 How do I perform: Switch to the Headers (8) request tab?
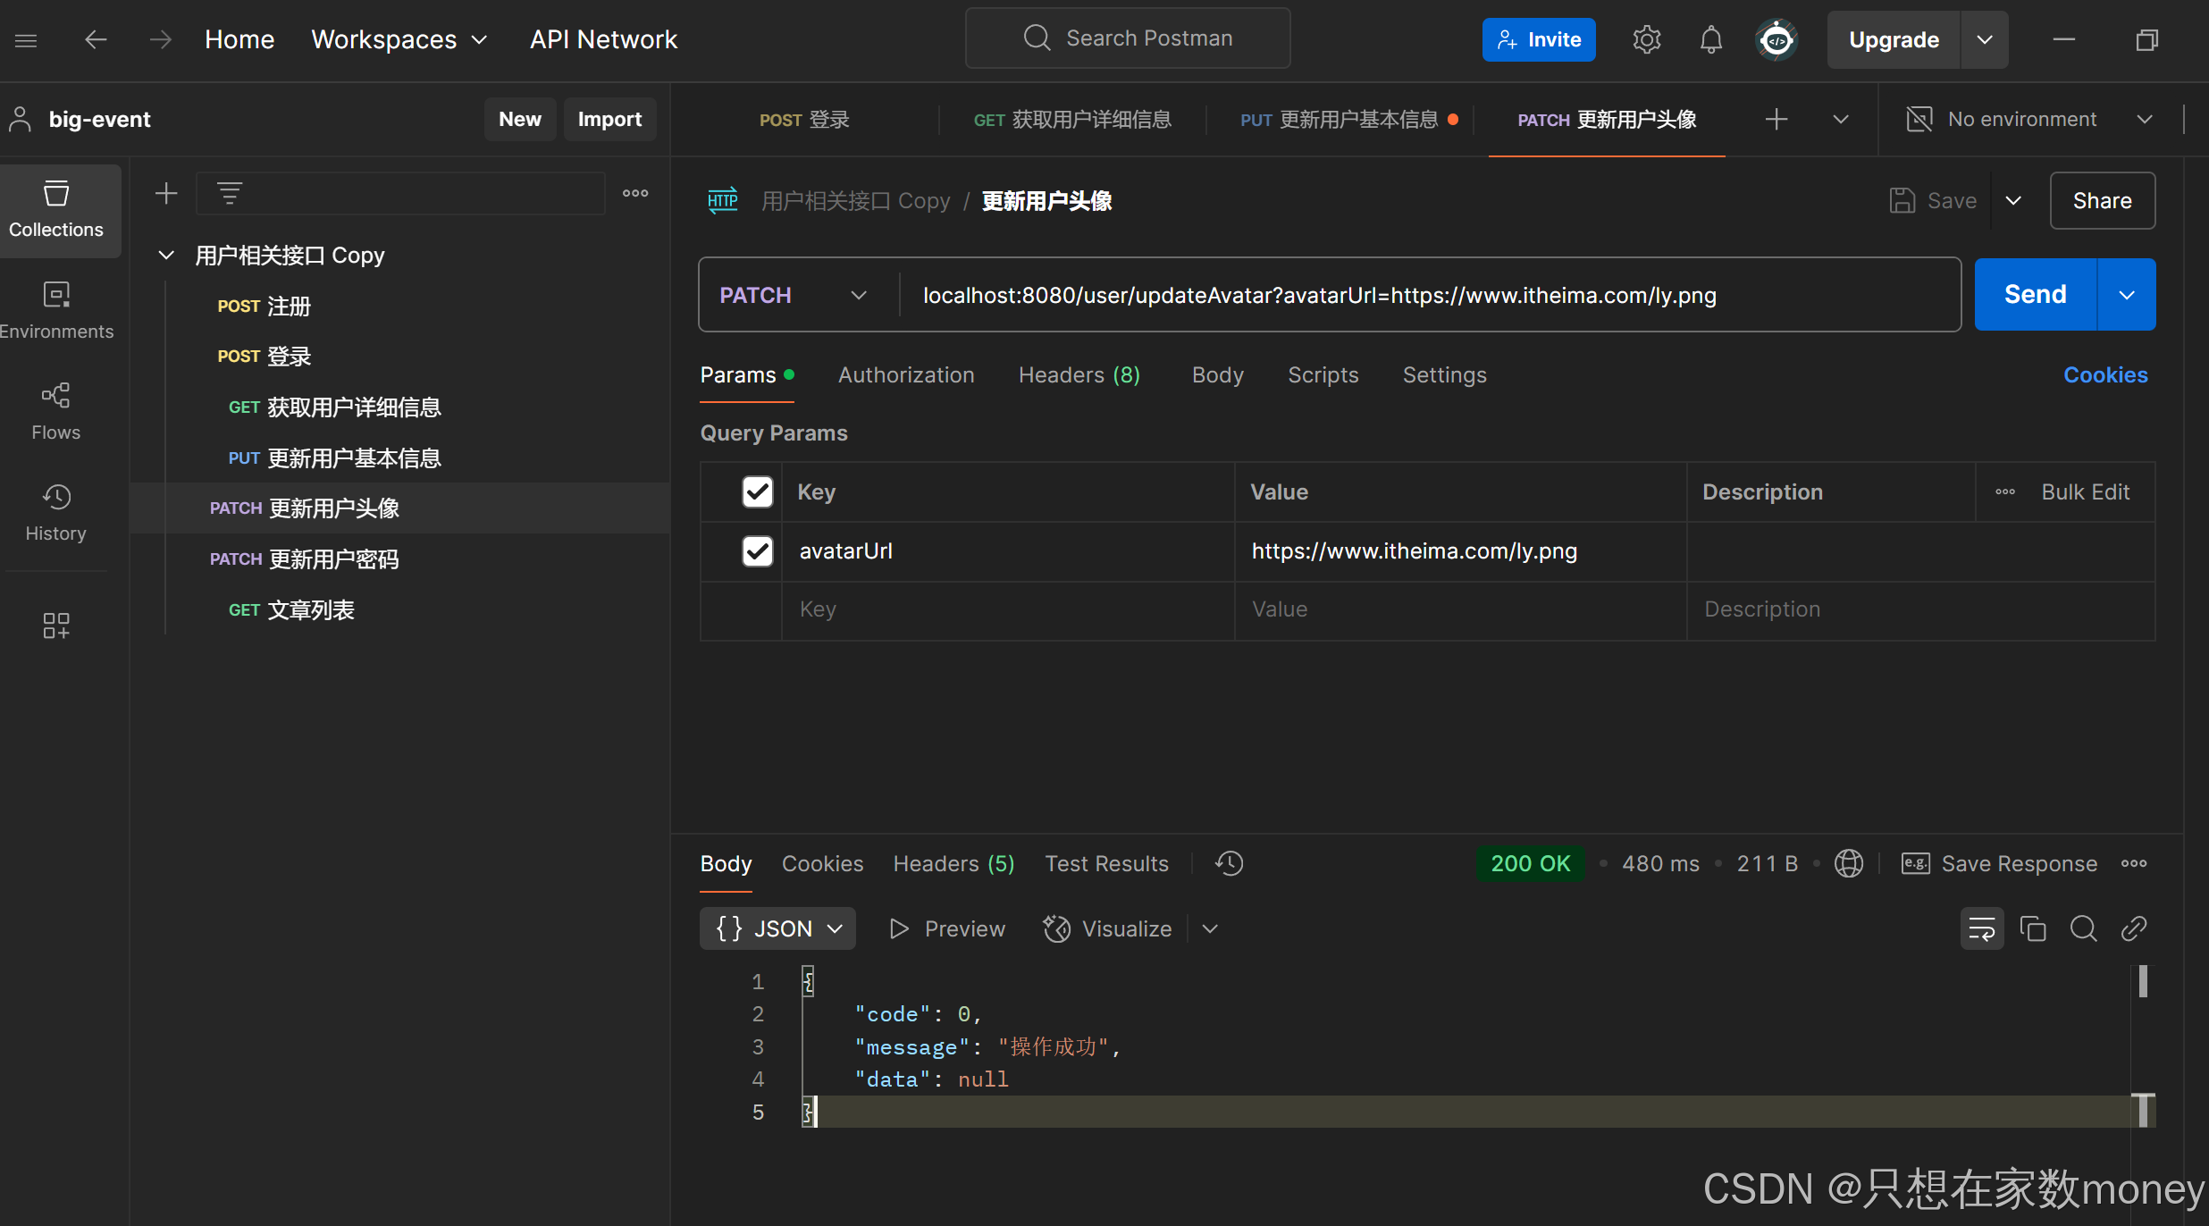1079,375
